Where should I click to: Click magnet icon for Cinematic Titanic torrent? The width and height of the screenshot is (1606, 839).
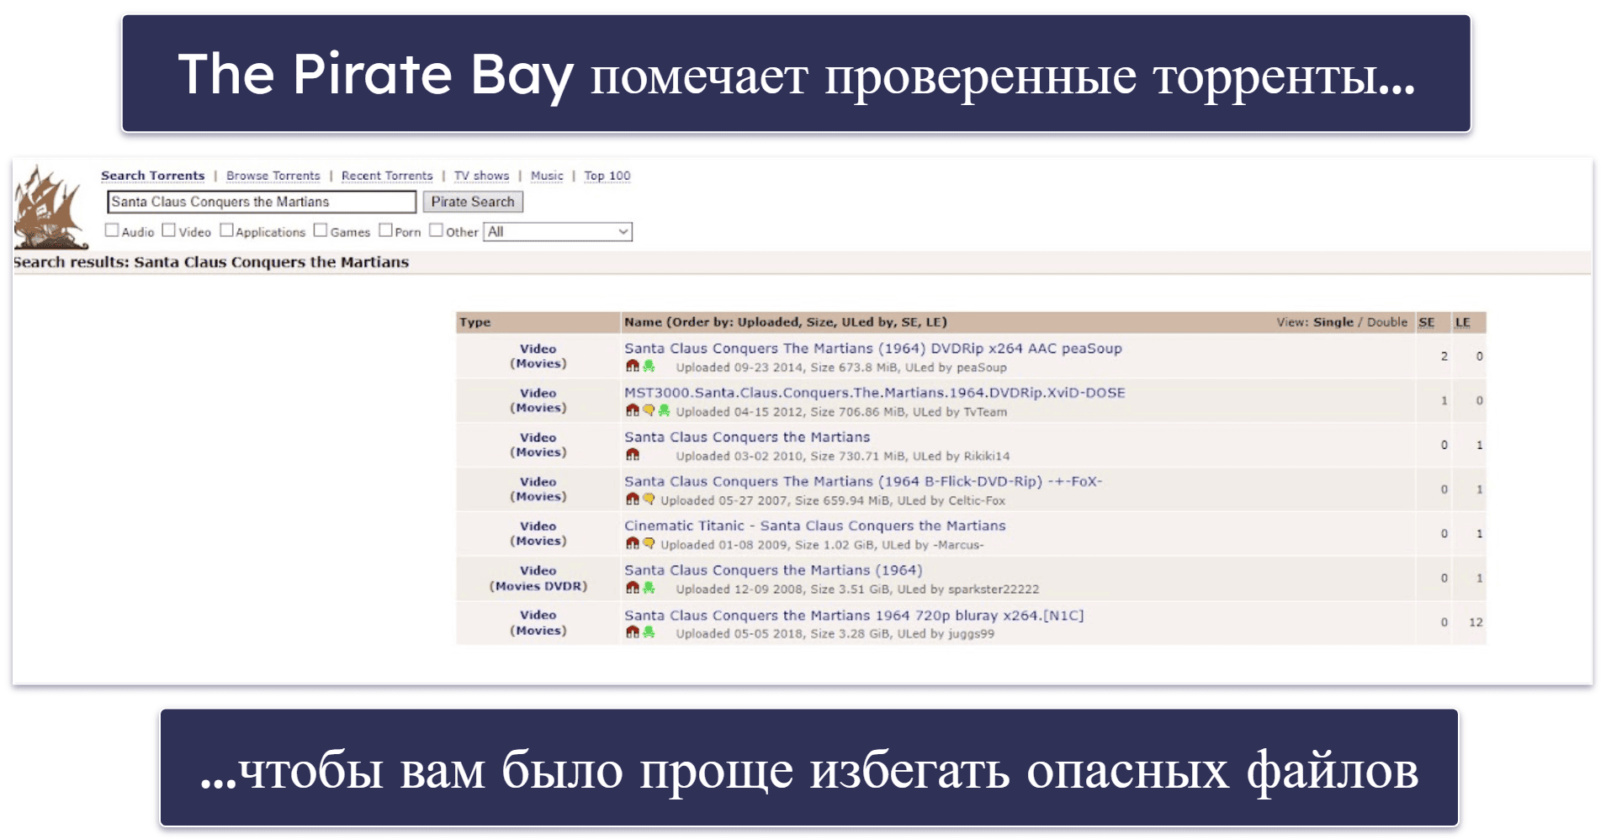pyautogui.click(x=633, y=544)
